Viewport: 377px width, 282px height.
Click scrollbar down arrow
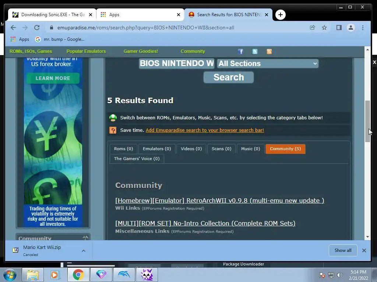pos(367,237)
